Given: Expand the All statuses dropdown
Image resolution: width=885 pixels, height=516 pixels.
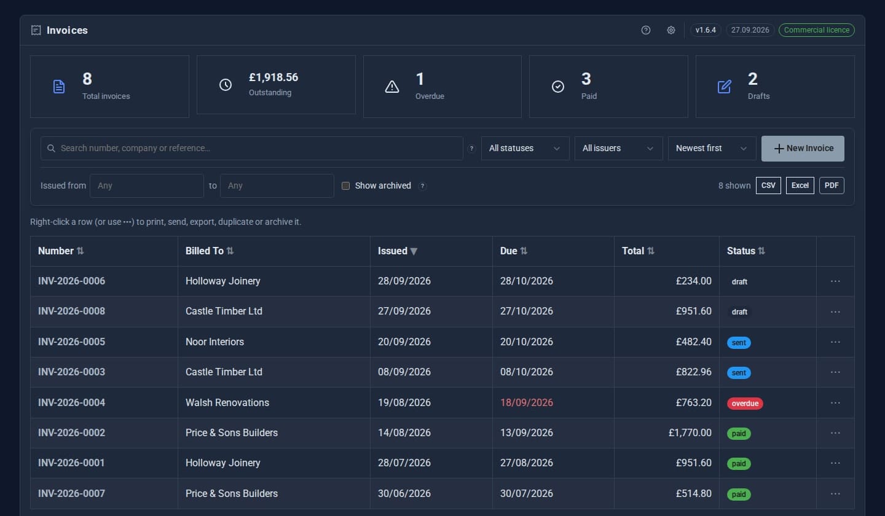Looking at the screenshot, I should click(525, 148).
